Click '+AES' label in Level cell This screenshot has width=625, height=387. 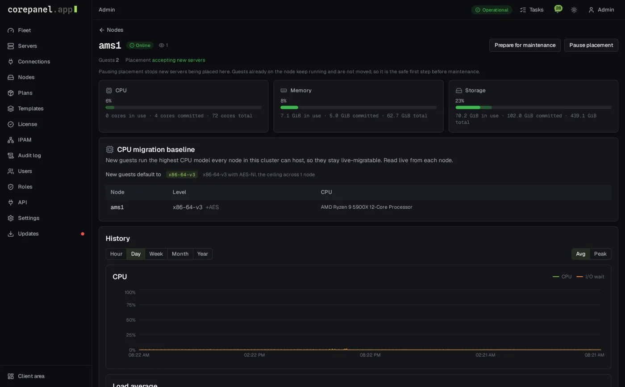[212, 207]
